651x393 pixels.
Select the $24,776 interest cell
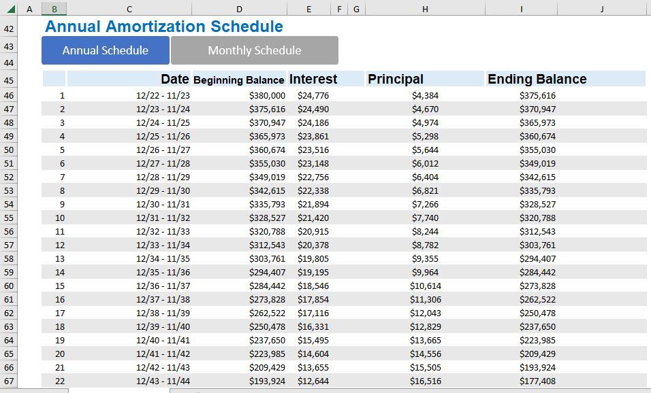pyautogui.click(x=313, y=96)
